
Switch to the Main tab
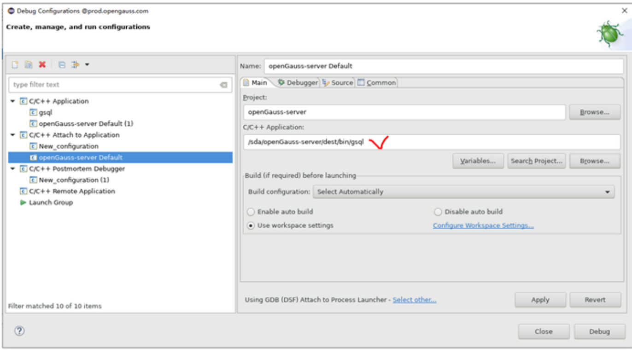click(256, 83)
